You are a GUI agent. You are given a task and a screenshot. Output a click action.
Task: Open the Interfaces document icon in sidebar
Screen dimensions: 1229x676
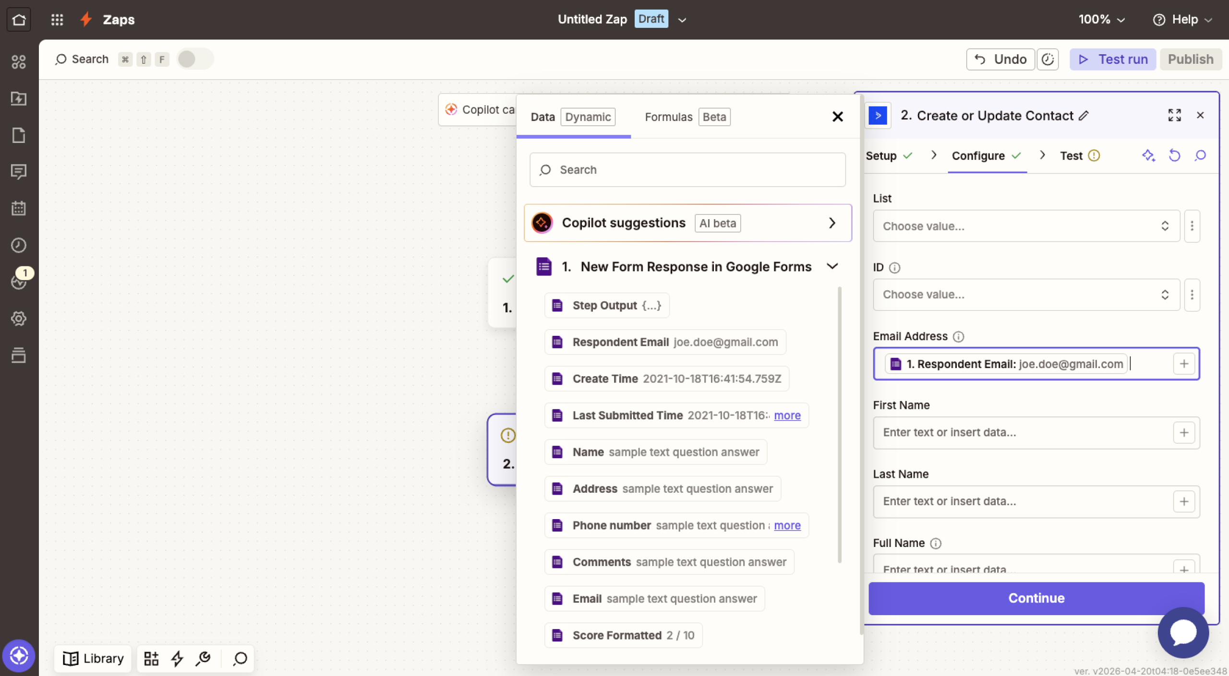(x=19, y=136)
